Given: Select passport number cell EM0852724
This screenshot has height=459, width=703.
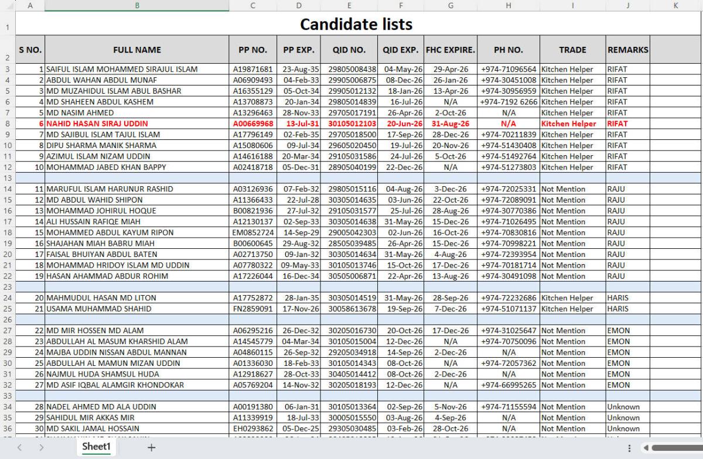Looking at the screenshot, I should 252,232.
